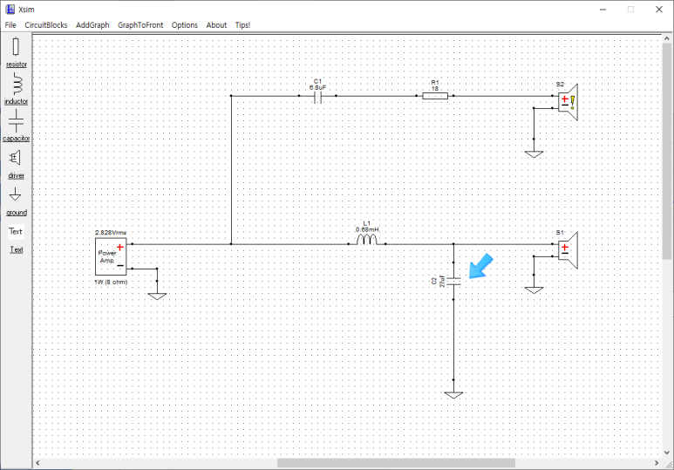The height and width of the screenshot is (470, 674).
Task: Open the About menu
Action: coord(216,25)
